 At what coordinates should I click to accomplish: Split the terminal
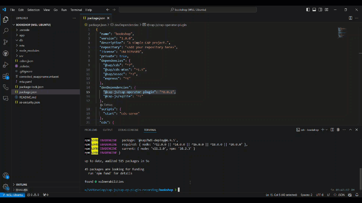pyautogui.click(x=332, y=130)
